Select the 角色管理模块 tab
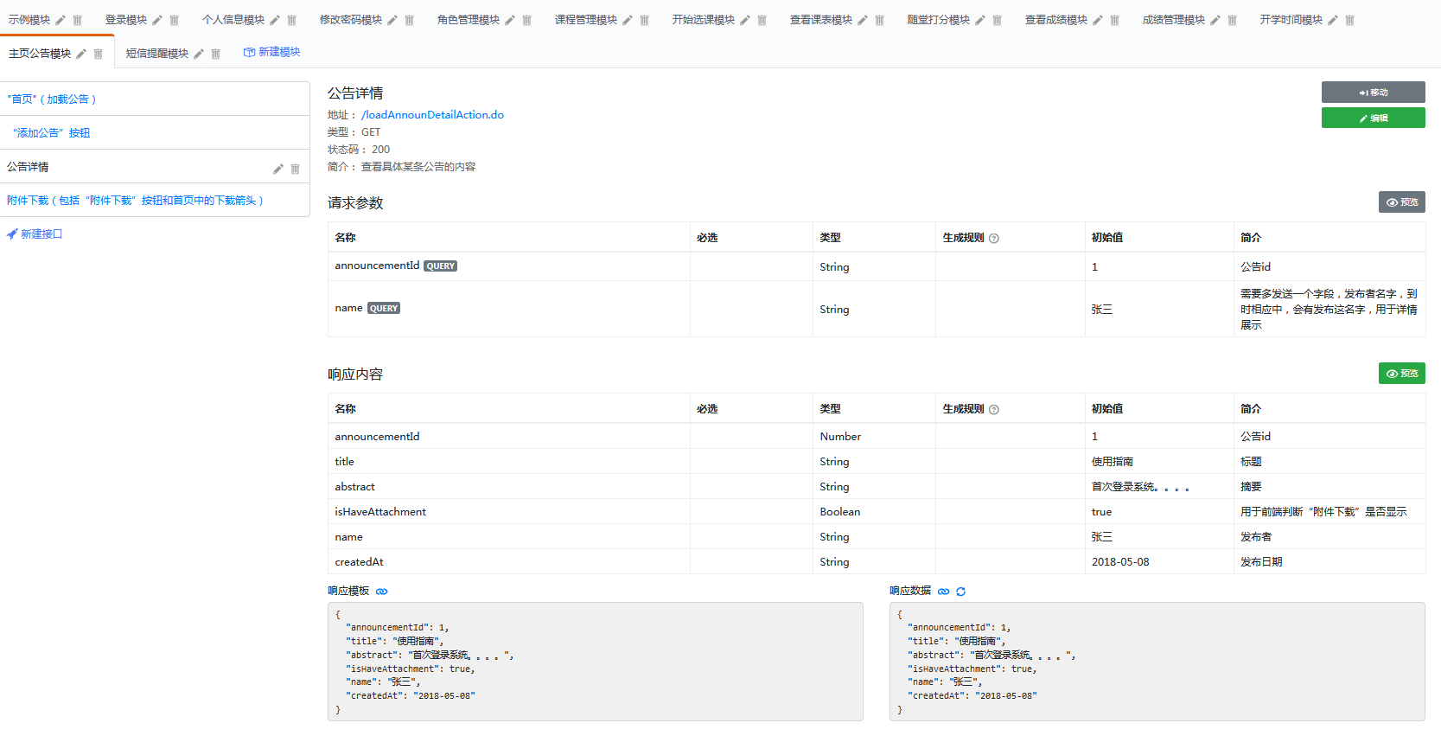 tap(469, 20)
